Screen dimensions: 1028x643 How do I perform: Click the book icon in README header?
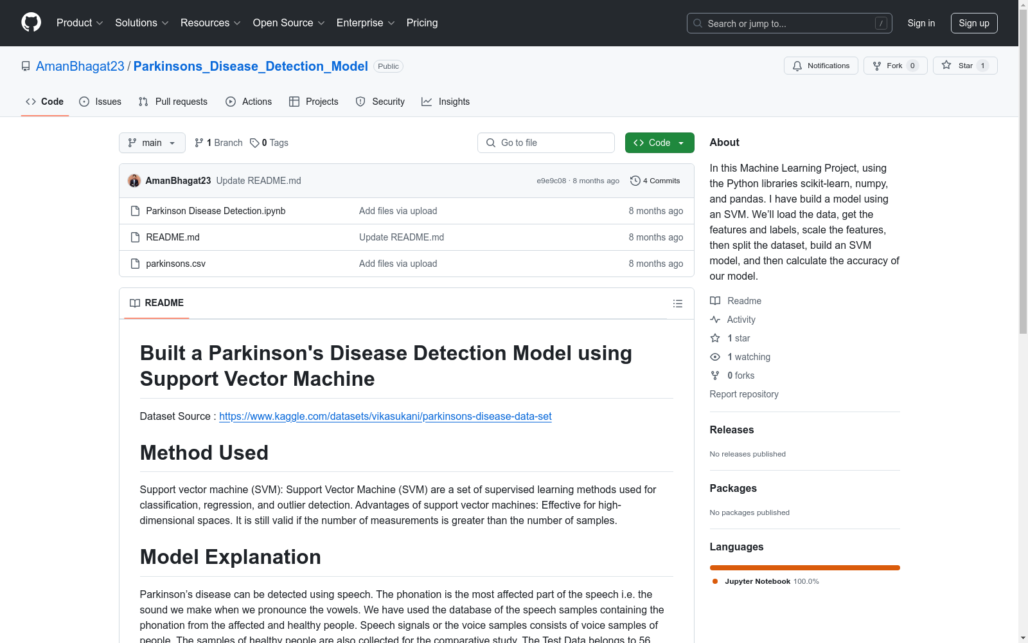pyautogui.click(x=135, y=303)
